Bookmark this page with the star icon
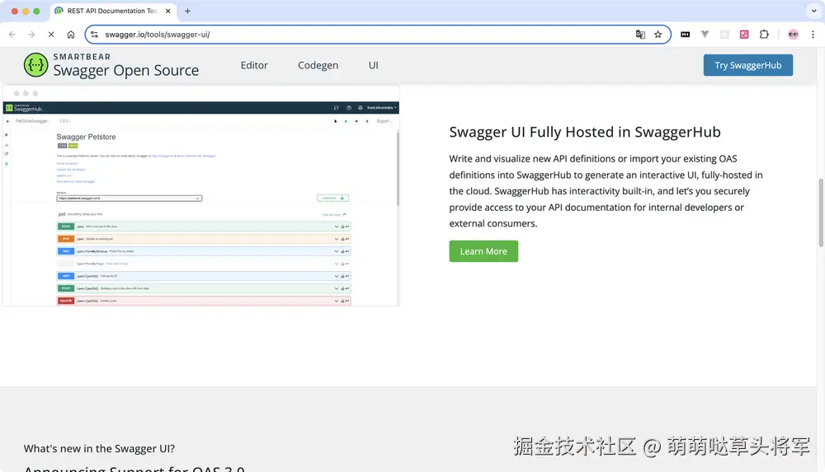Screen dimensions: 825x472 [x=658, y=34]
